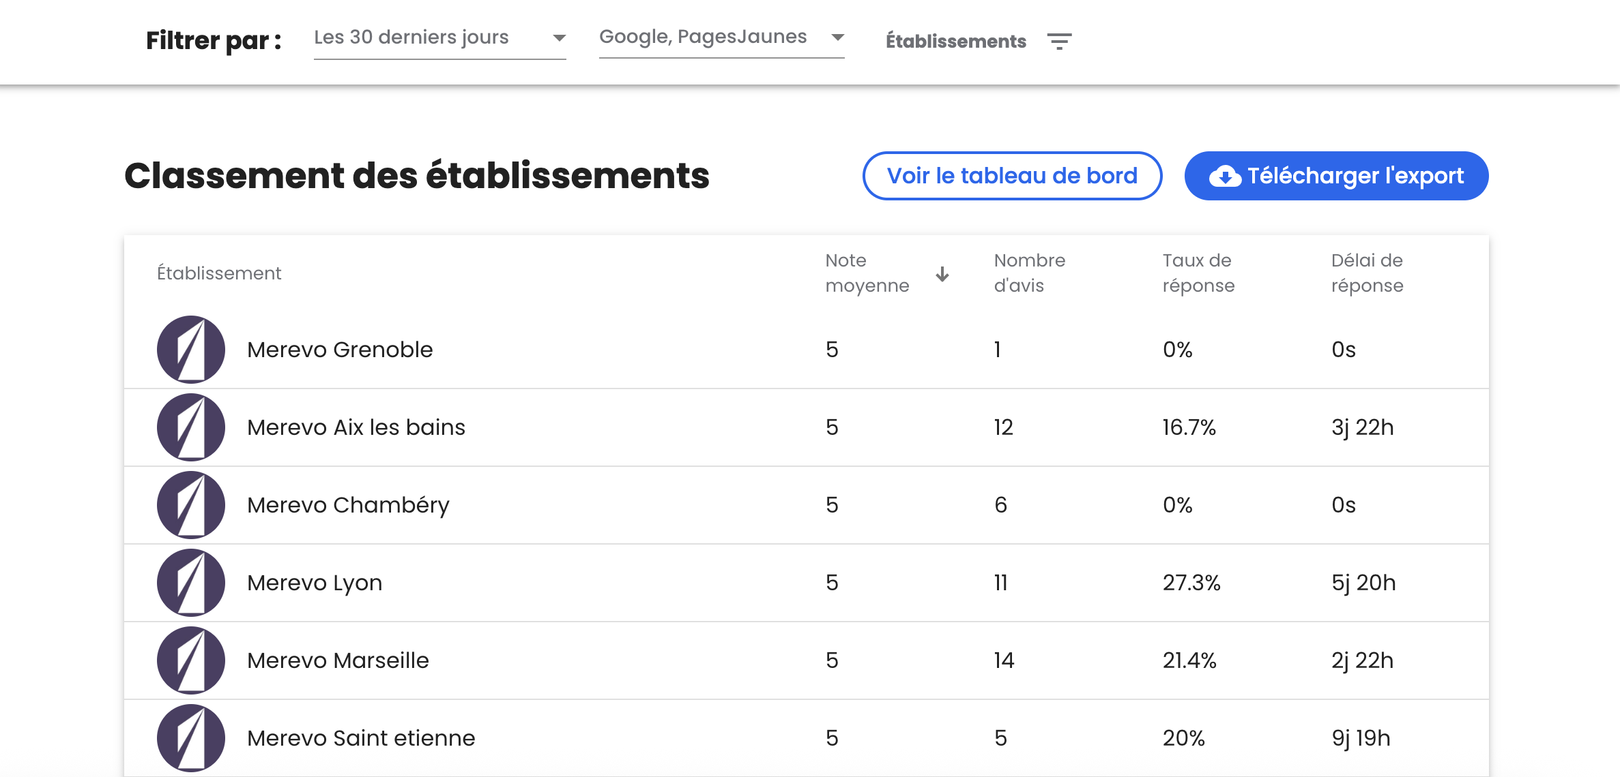Open the 'Les 30 derniers jours' dropdown
Viewport: 1620px width, 777px height.
439,38
